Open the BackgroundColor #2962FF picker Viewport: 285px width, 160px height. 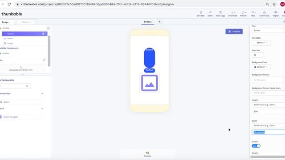261,67
